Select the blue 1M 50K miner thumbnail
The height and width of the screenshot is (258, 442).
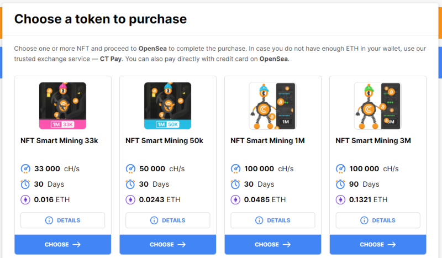coord(168,106)
